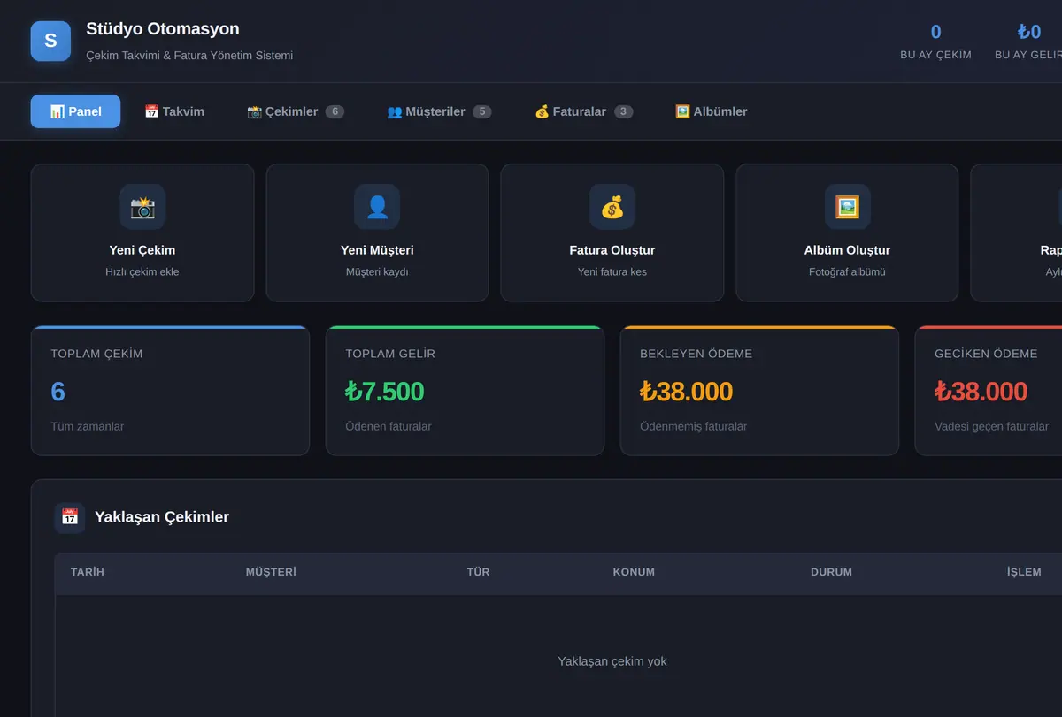This screenshot has width=1062, height=717.
Task: Click the money bag icon for Fatura Oluştur
Action: click(x=612, y=207)
